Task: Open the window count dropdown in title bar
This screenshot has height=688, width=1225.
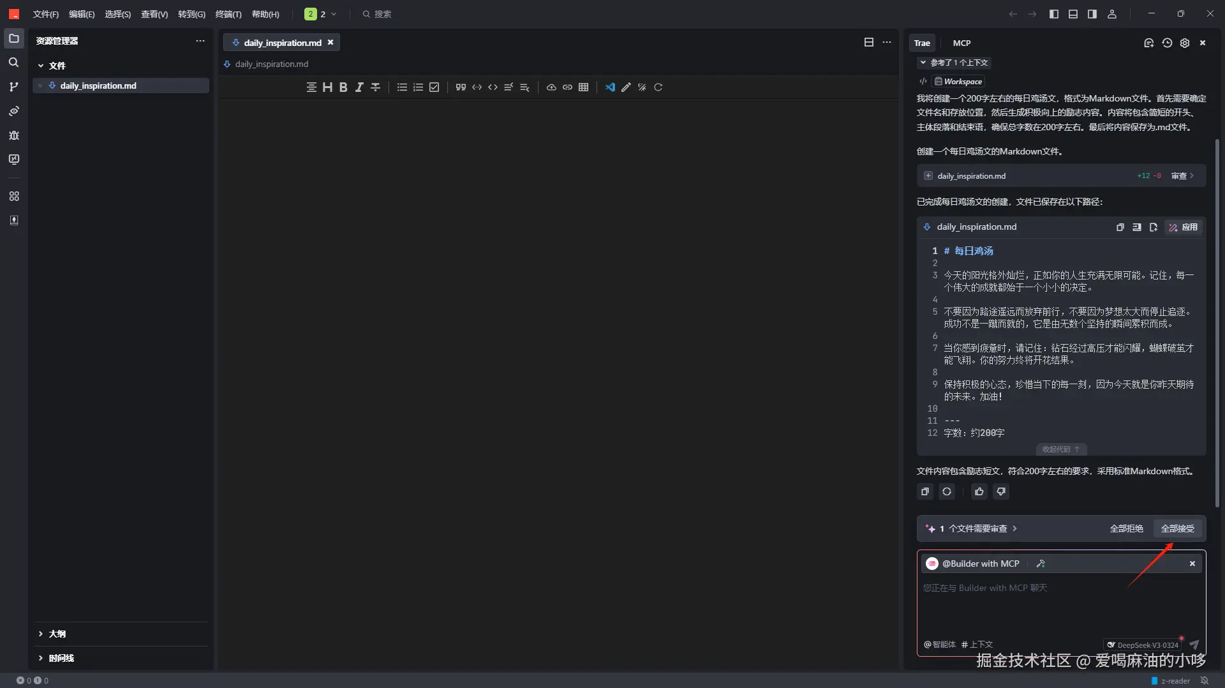Action: tap(321, 14)
